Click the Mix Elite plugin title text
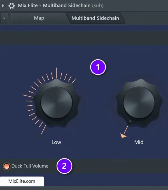Image resolution: width=168 pixels, height=190 pixels. pos(61,6)
